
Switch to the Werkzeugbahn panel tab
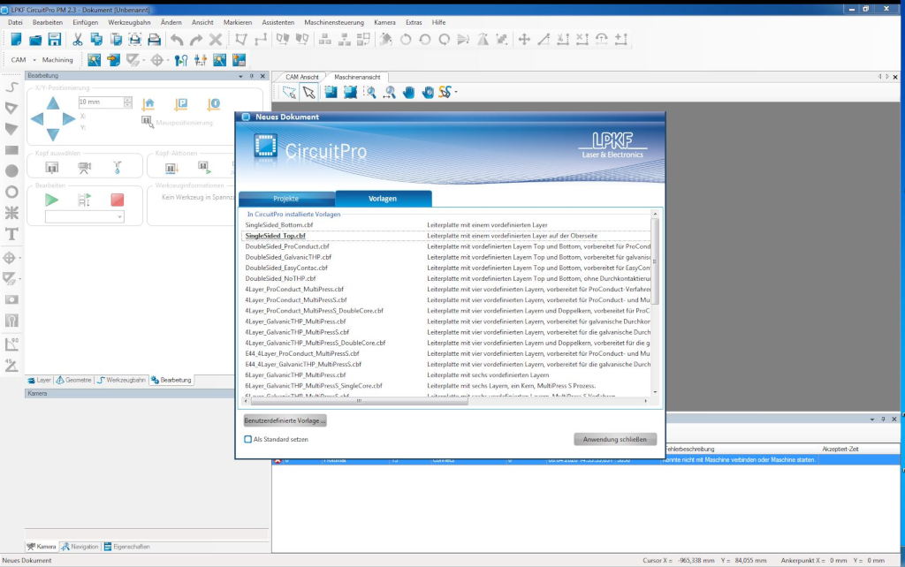[121, 380]
